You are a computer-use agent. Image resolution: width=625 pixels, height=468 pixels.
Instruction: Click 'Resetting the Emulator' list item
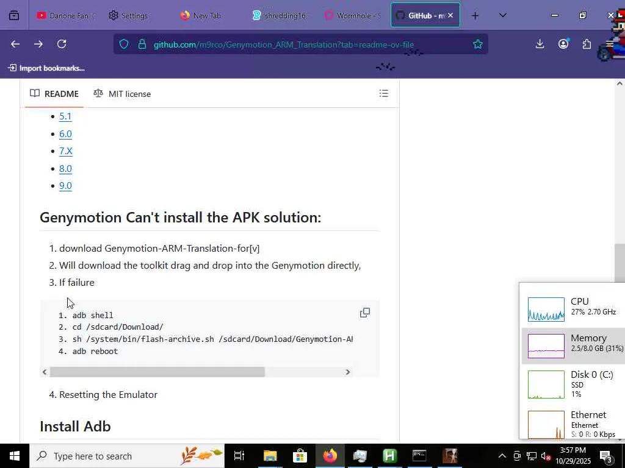click(x=109, y=394)
